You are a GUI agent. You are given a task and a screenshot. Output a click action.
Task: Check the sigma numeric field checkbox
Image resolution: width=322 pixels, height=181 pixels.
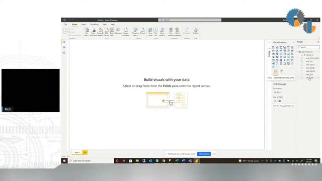coord(302,55)
